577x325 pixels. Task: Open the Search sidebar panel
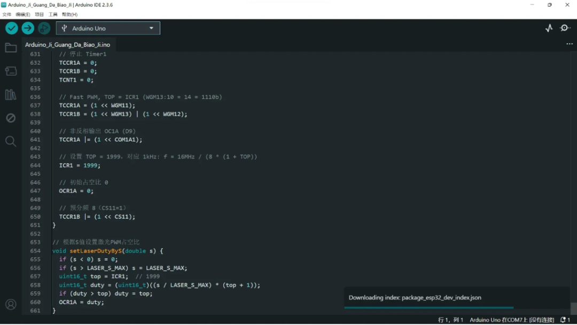coord(11,141)
